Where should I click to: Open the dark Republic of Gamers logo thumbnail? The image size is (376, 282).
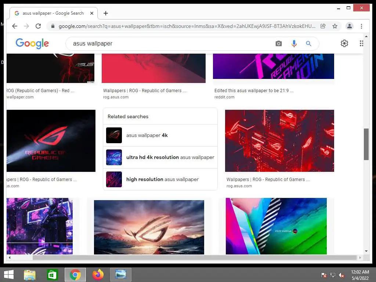pyautogui.click(x=51, y=141)
